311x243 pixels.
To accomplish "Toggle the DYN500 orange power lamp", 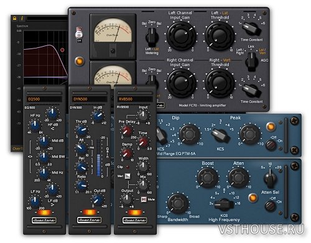I will [90, 213].
